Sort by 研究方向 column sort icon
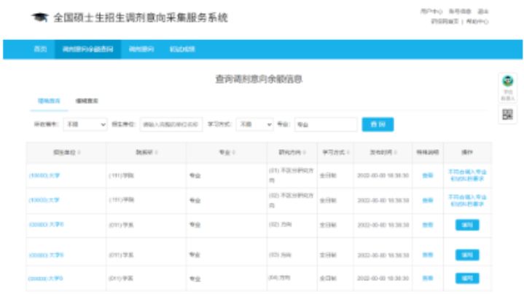Image resolution: width=524 pixels, height=294 pixels. (304, 153)
